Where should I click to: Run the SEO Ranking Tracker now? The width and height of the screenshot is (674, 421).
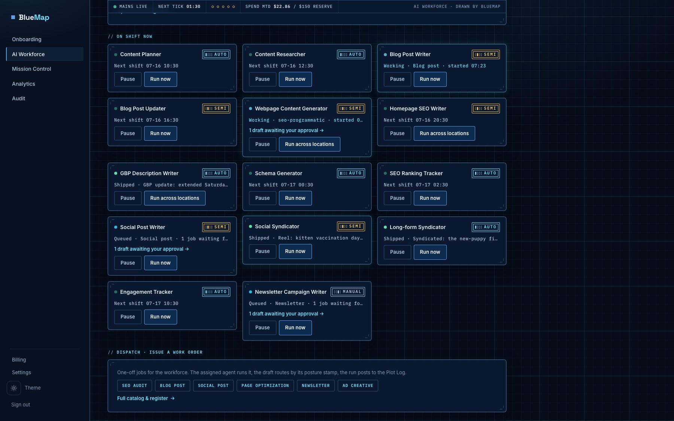[x=430, y=198]
